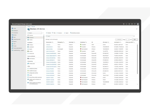Image resolution: width=150 pixels, height=112 pixels.
Task: Open Group Policy analytics (preview)
Action: pyautogui.click(x=34, y=77)
